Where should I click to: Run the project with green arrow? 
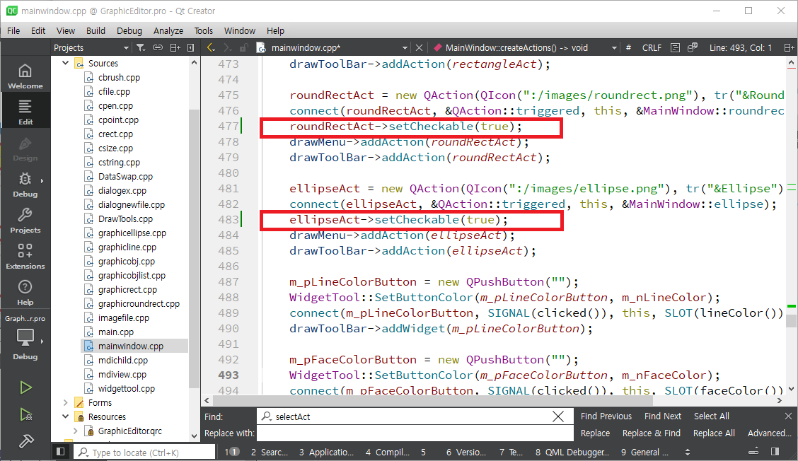pyautogui.click(x=25, y=387)
